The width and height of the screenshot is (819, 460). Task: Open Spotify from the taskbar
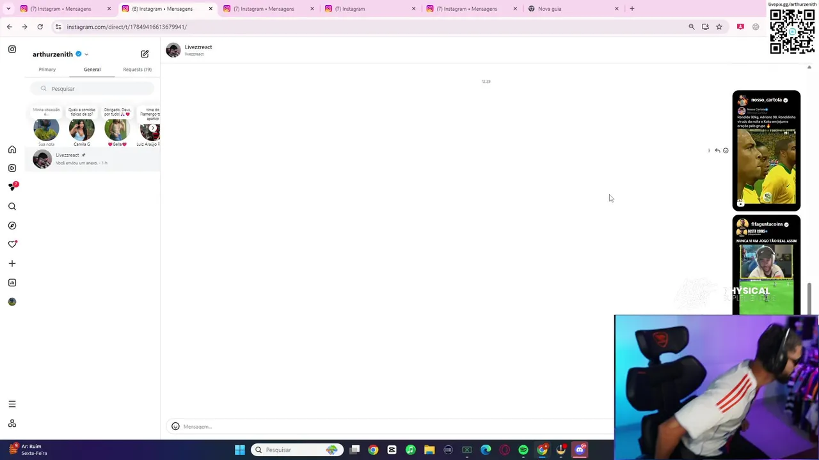(x=523, y=450)
